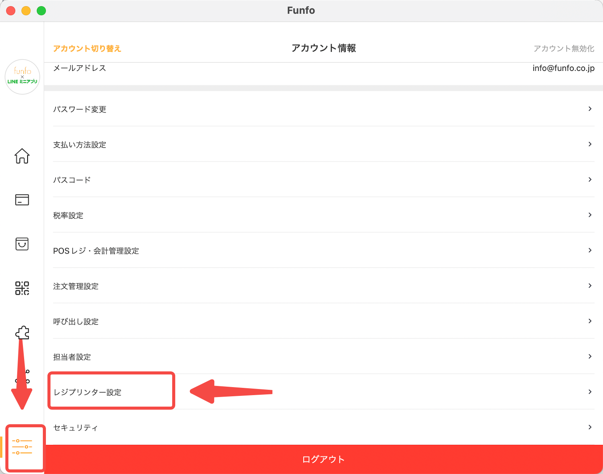
Task: Select the QR code icon in sidebar
Action: click(22, 288)
